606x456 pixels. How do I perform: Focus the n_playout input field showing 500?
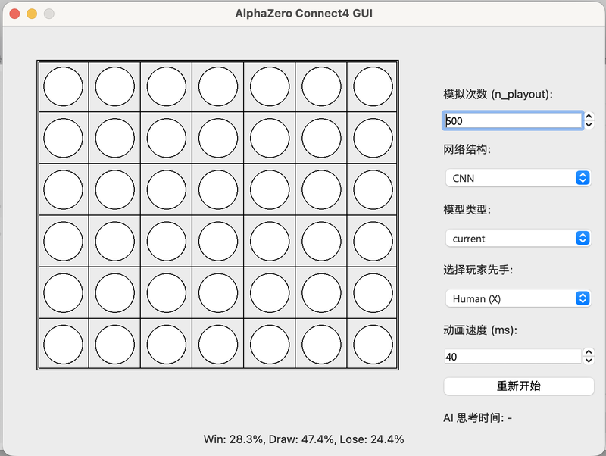[512, 120]
